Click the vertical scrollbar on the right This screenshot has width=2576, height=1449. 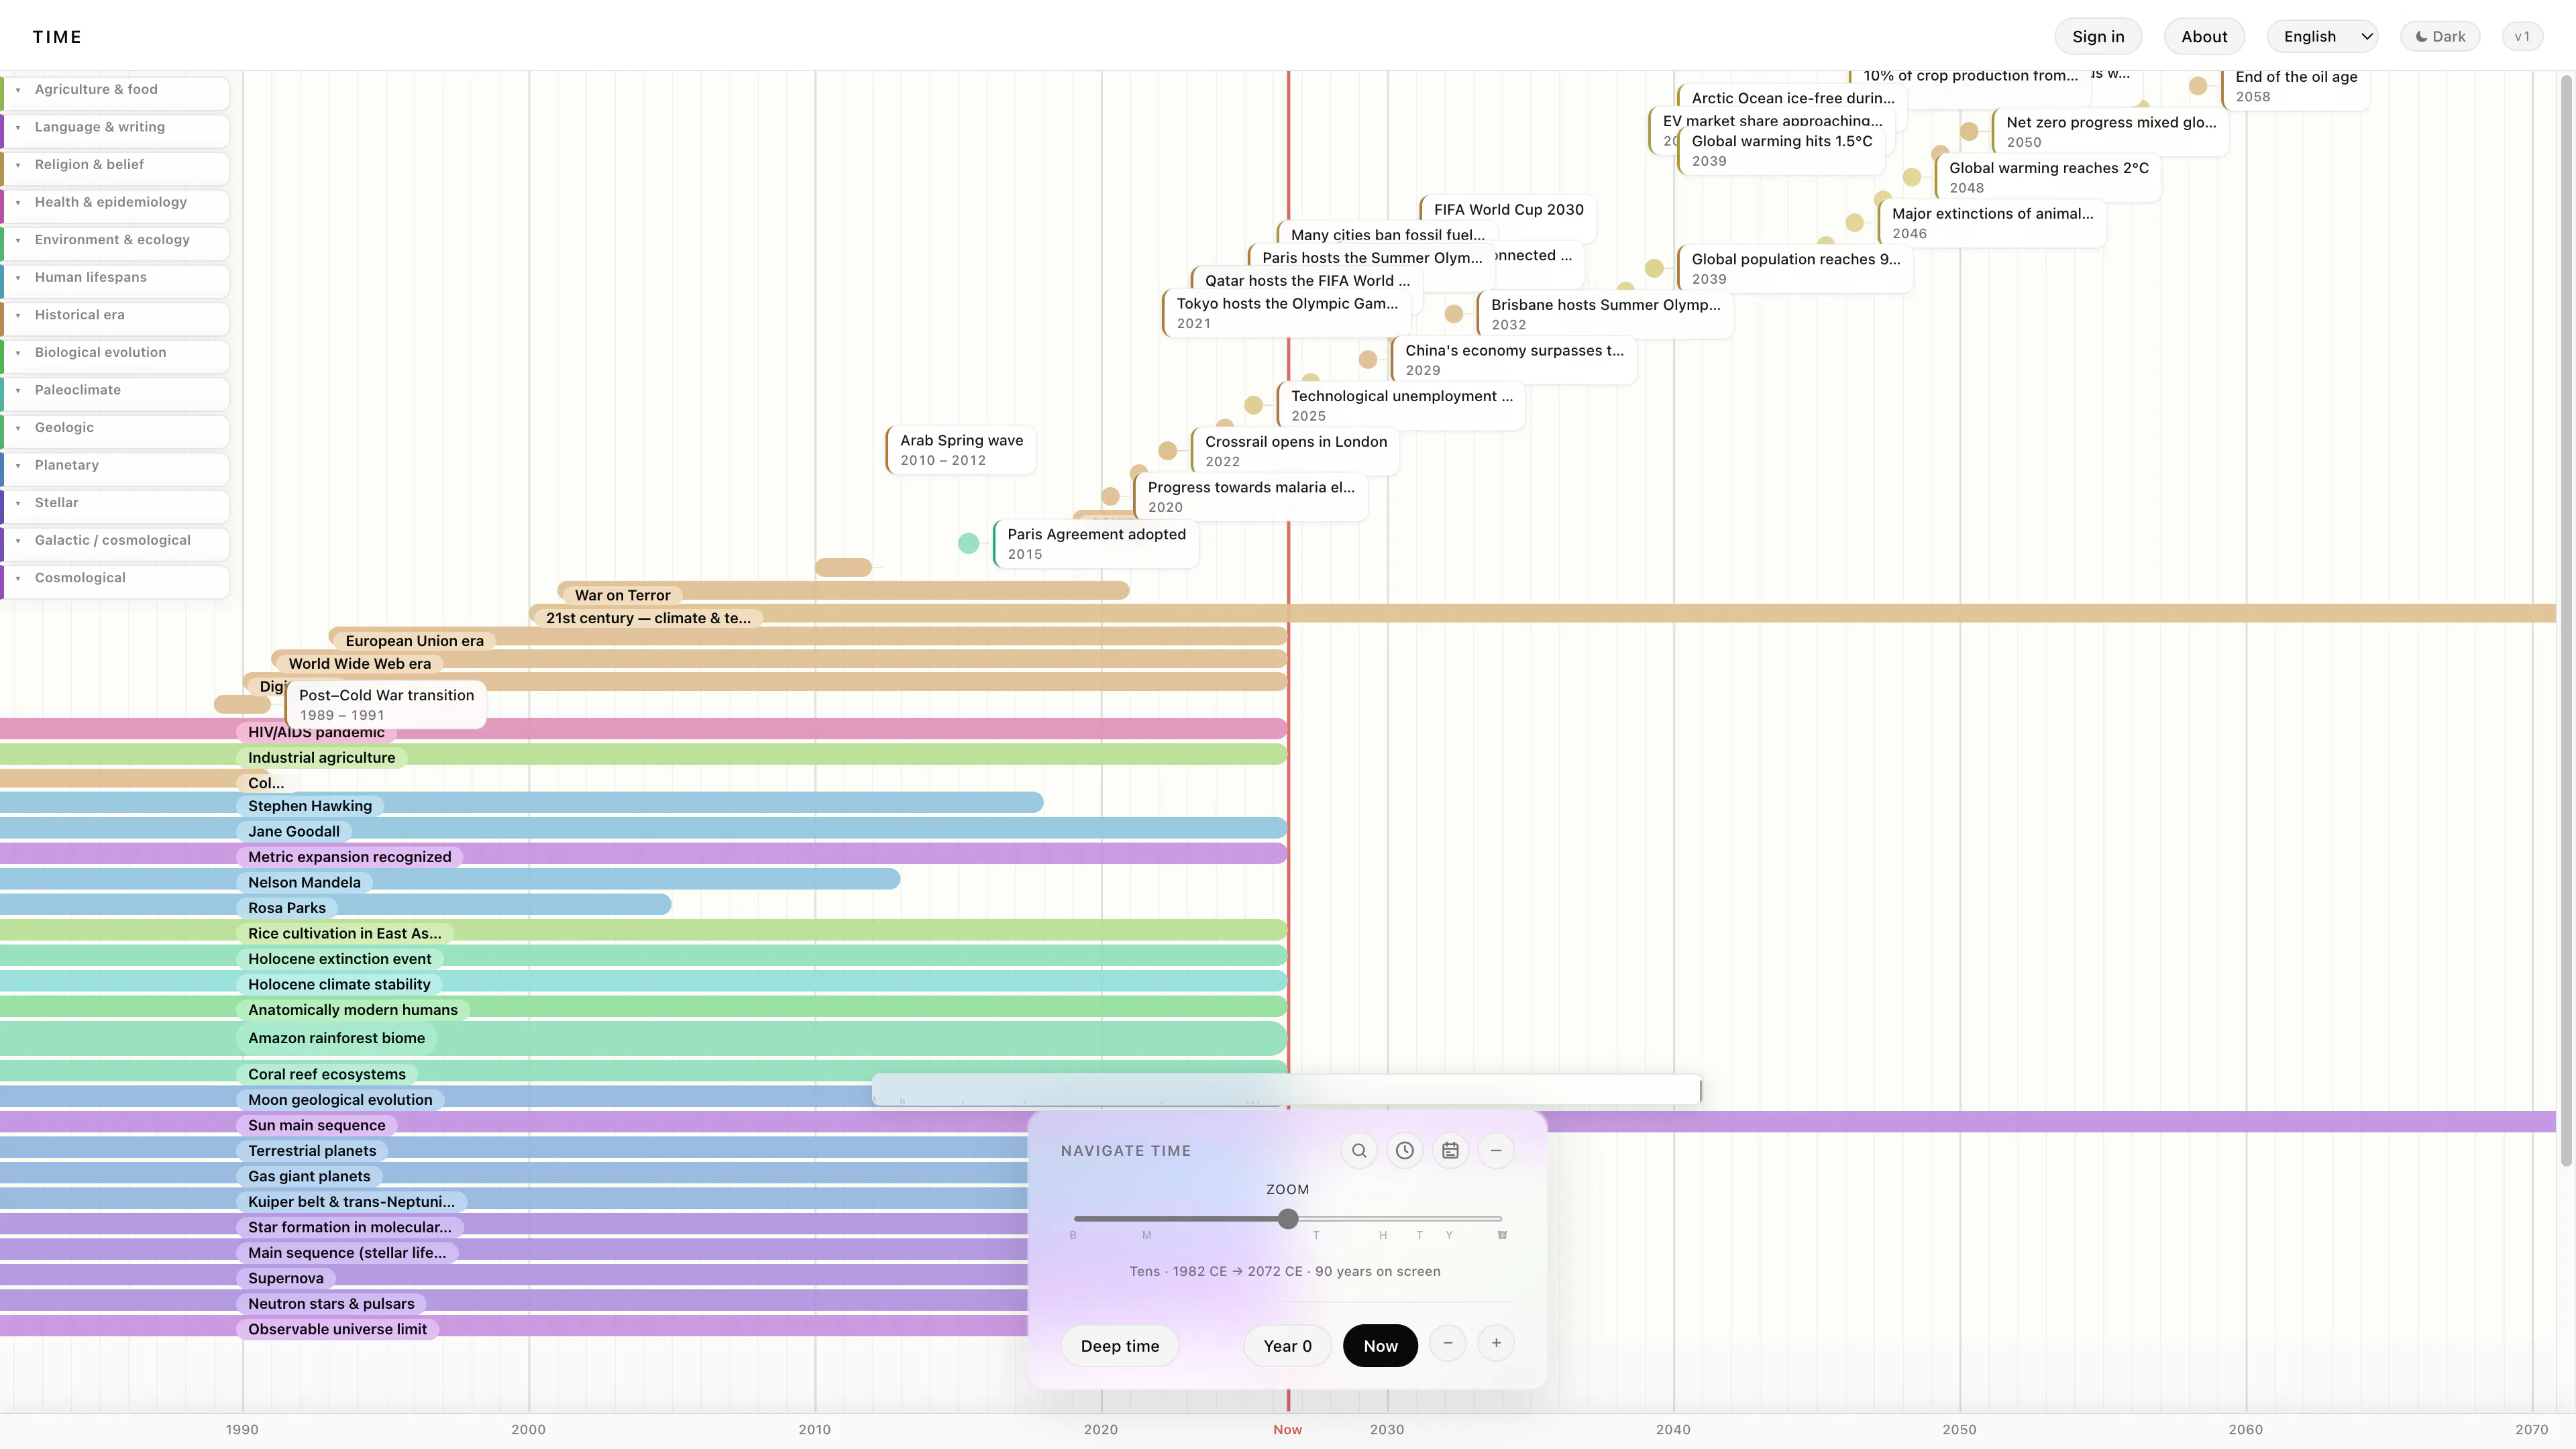2566,620
